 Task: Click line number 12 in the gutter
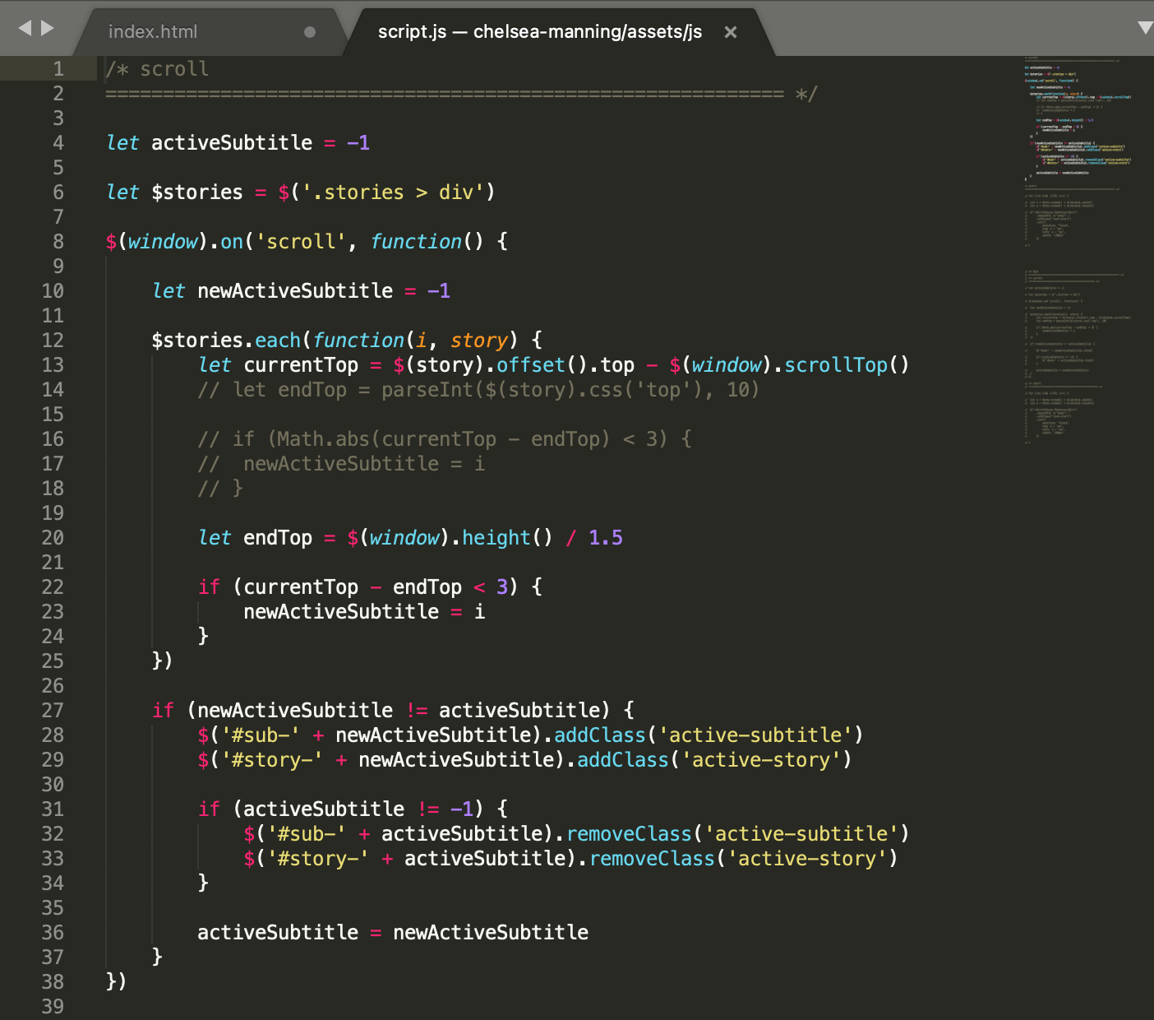[x=53, y=341]
